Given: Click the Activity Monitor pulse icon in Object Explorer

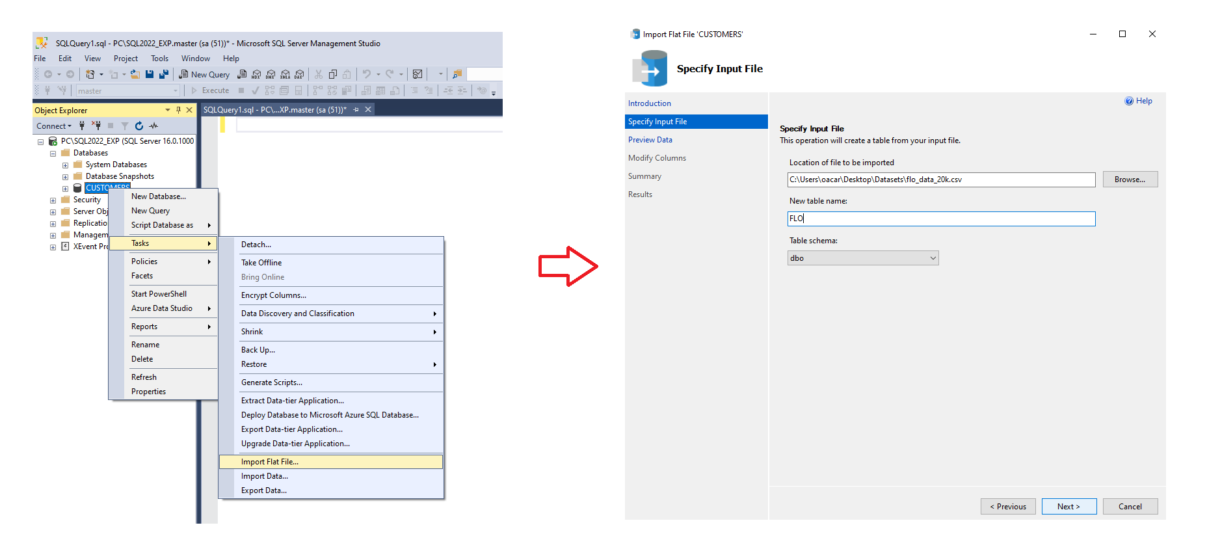Looking at the screenshot, I should point(153,126).
